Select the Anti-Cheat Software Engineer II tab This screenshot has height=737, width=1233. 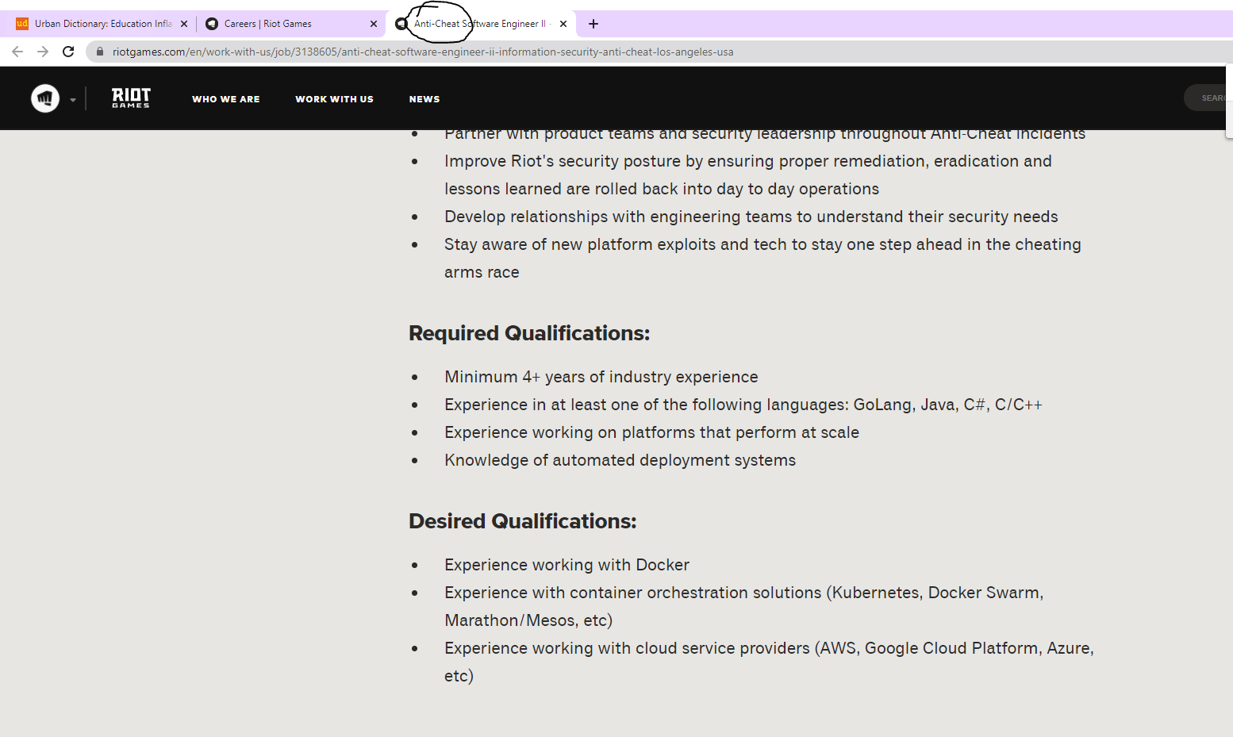[x=481, y=24]
